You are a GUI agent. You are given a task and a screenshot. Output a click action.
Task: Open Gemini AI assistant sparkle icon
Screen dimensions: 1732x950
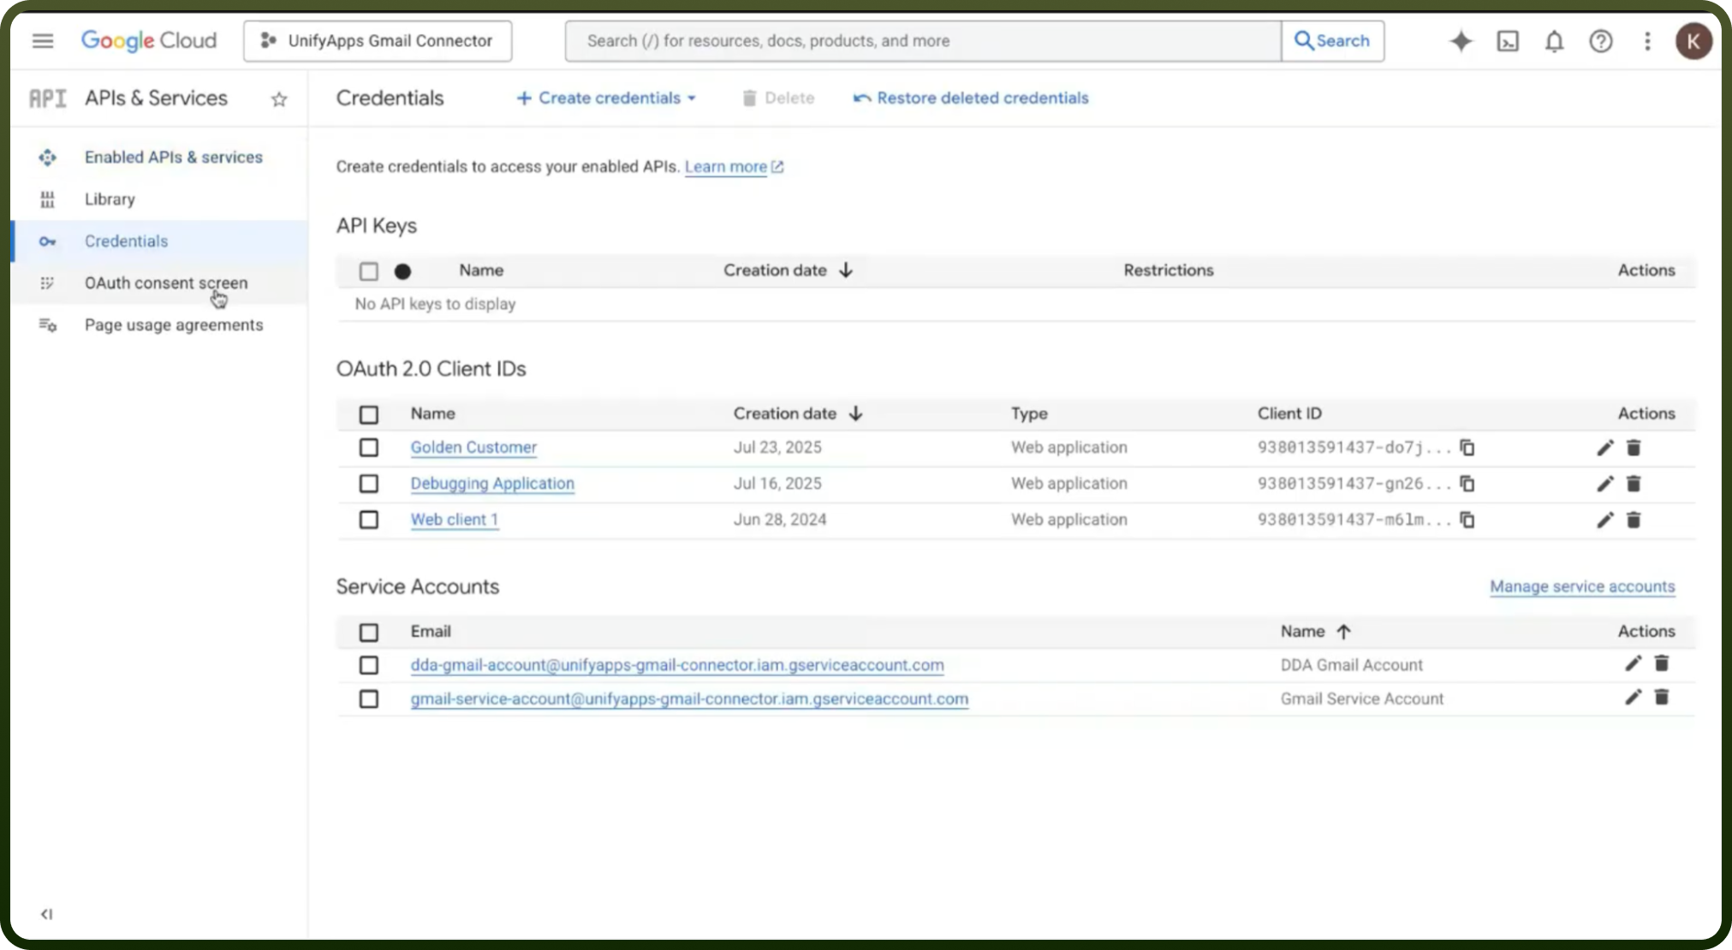(1461, 41)
